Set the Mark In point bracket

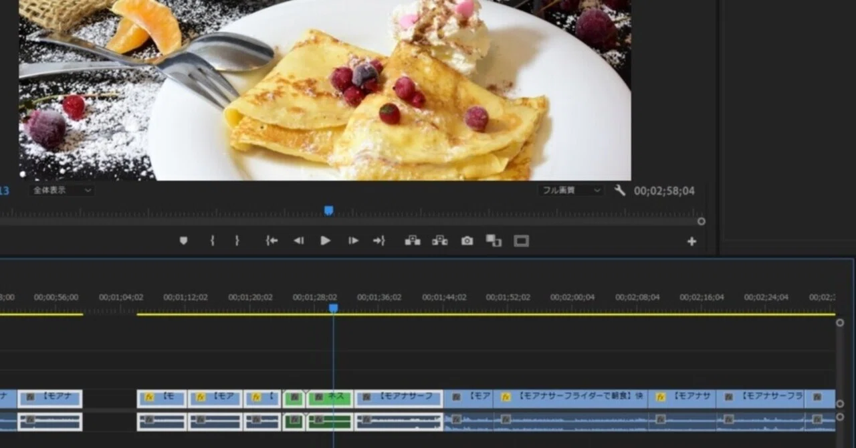(x=212, y=241)
